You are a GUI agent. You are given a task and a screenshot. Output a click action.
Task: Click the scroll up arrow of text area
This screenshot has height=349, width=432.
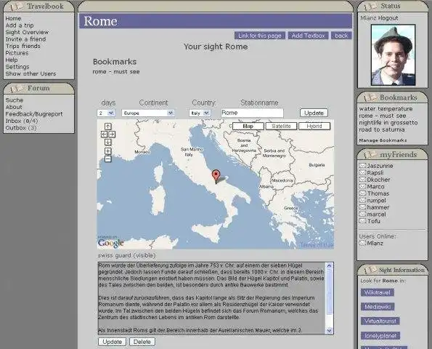coord(329,265)
